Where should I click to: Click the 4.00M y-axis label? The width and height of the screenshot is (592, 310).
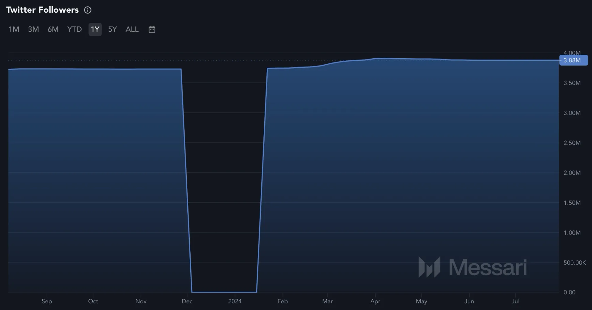(x=572, y=53)
